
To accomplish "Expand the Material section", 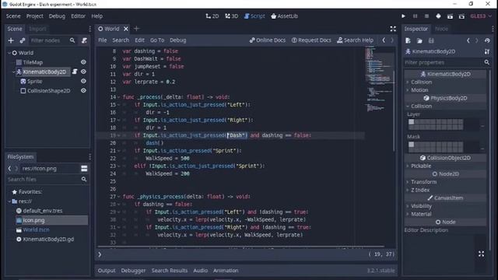I will [421, 214].
